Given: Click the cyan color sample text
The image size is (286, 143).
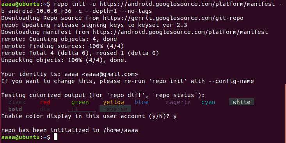Looking at the screenshot, I should pos(208,102).
